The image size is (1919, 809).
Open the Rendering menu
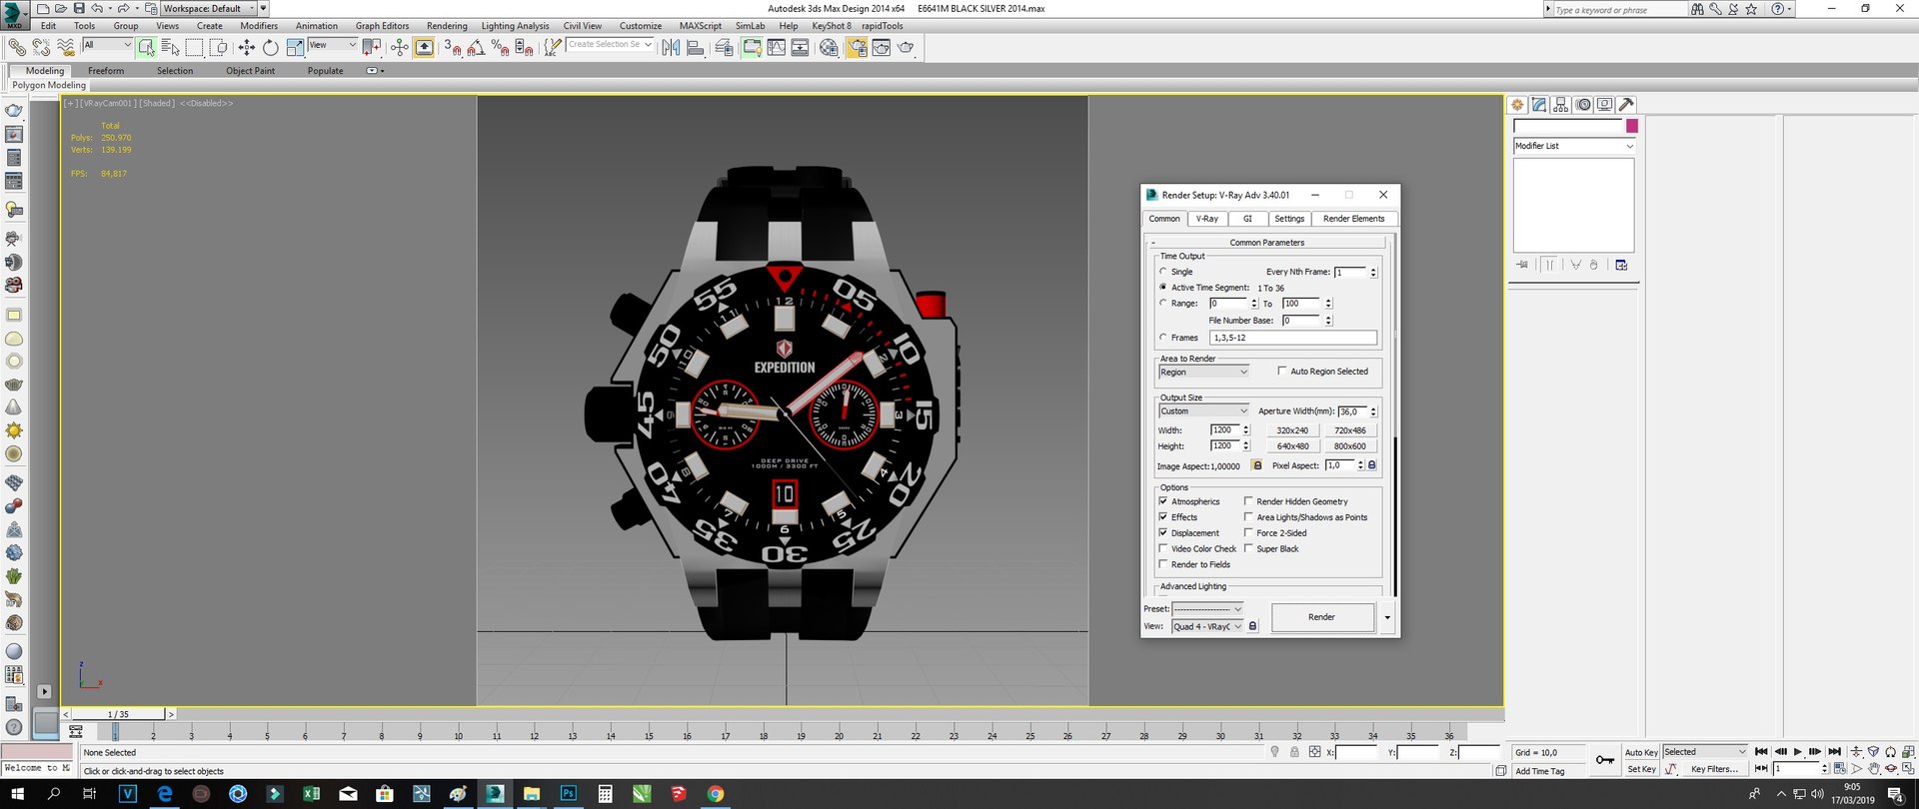447,26
